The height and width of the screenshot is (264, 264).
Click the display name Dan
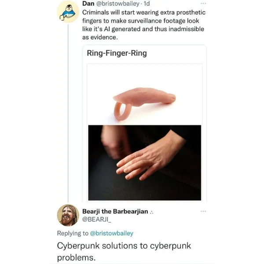(x=88, y=4)
